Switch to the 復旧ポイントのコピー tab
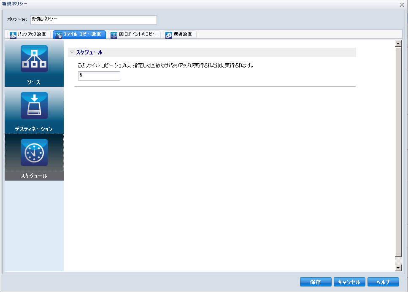408x292 pixels. pyautogui.click(x=135, y=35)
